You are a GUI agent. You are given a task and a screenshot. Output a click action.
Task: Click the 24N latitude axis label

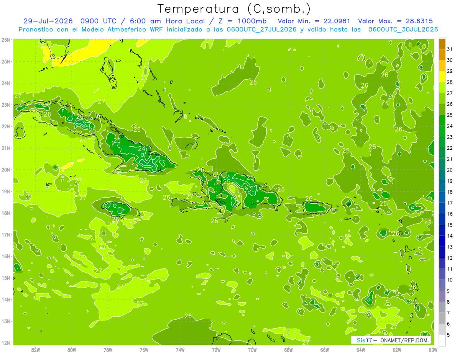pos(5,83)
